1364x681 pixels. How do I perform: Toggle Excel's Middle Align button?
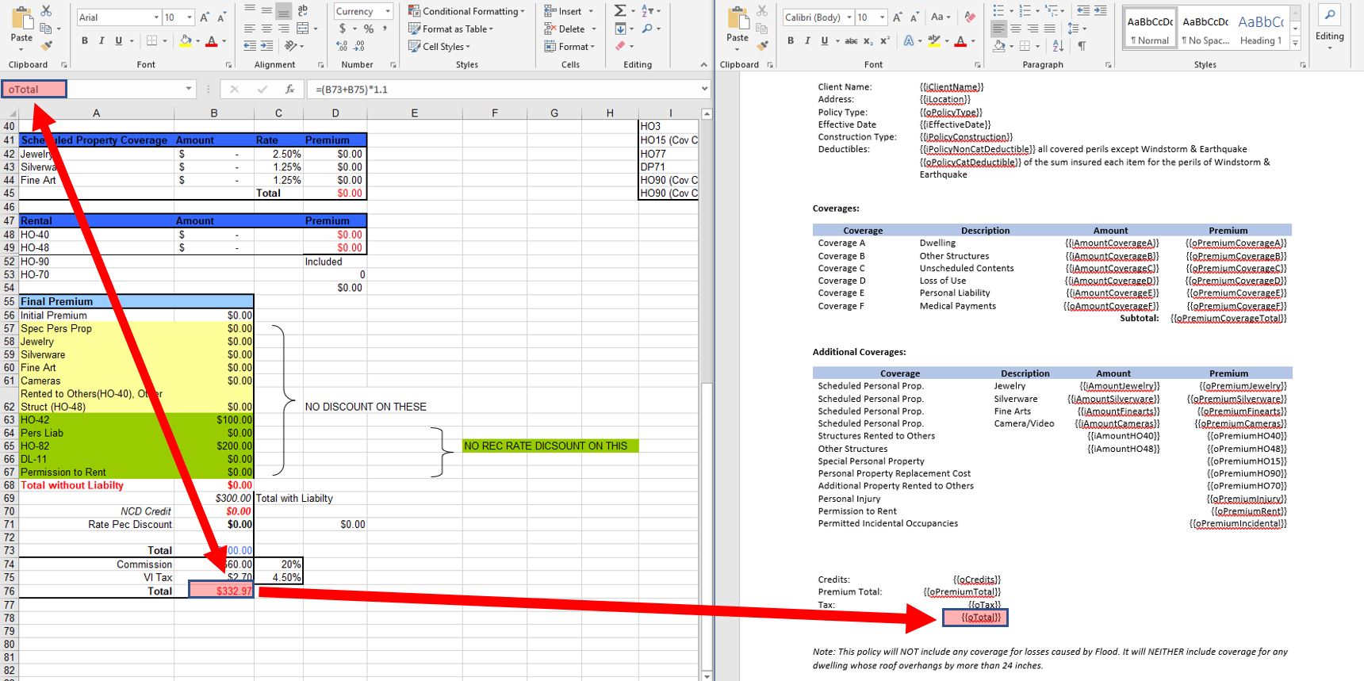pos(266,11)
